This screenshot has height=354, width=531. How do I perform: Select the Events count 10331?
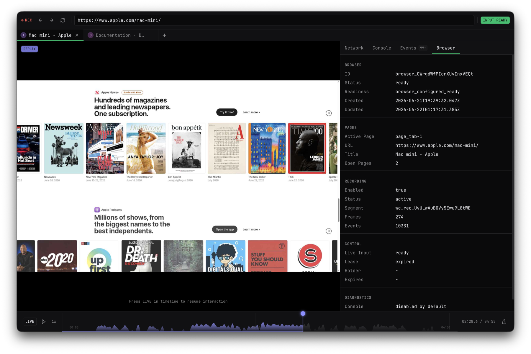(402, 226)
